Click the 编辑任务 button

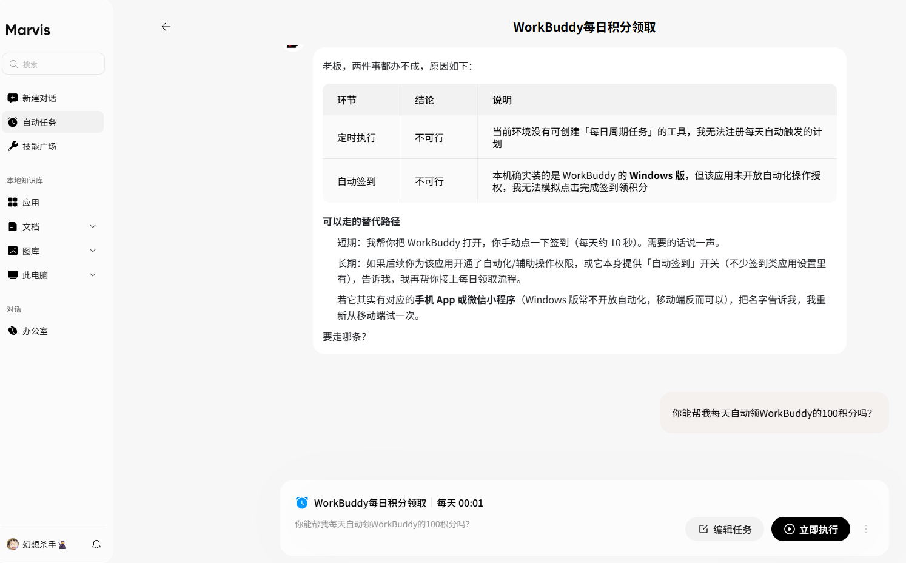click(725, 529)
